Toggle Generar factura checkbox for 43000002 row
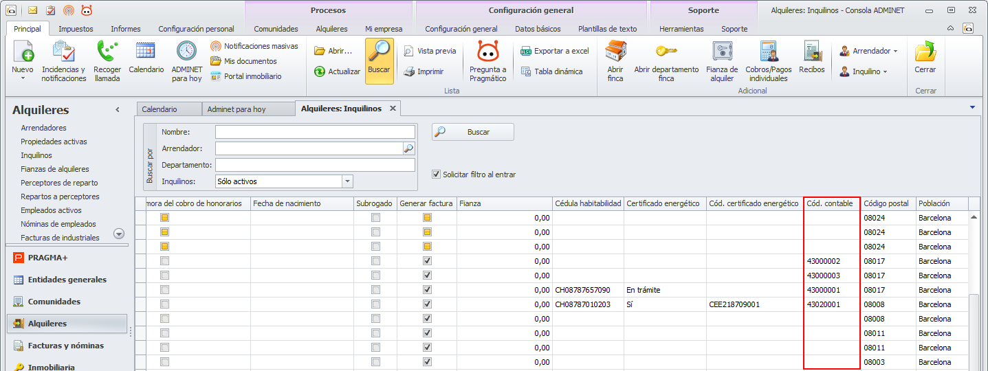 427,261
